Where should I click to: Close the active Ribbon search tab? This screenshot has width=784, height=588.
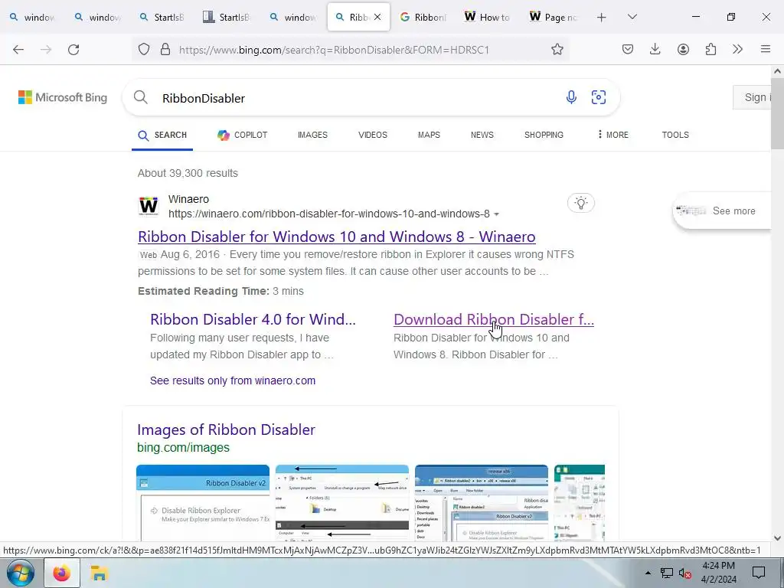point(377,17)
